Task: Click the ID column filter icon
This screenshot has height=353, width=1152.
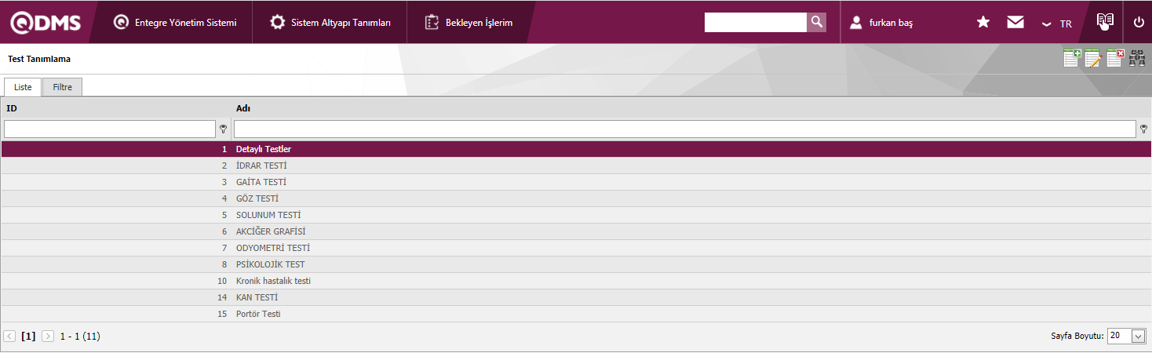Action: pyautogui.click(x=224, y=129)
